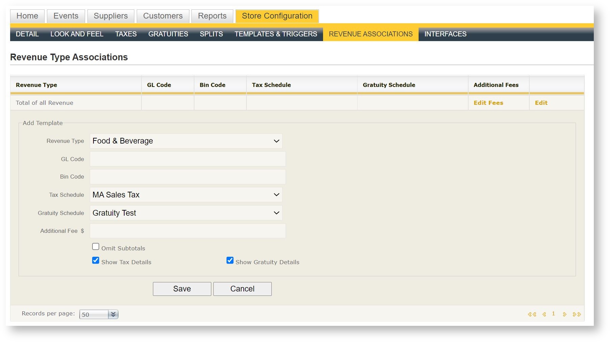The width and height of the screenshot is (610, 342).
Task: Uncheck Show Tax Details
Action: (96, 260)
